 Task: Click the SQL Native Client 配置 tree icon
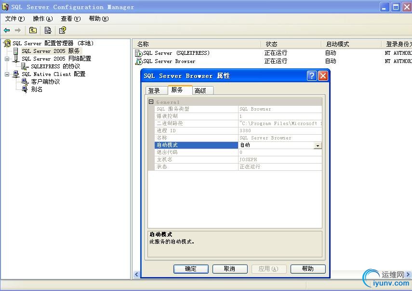click(16, 74)
